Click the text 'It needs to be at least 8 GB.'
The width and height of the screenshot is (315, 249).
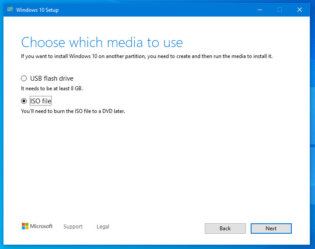pyautogui.click(x=52, y=89)
